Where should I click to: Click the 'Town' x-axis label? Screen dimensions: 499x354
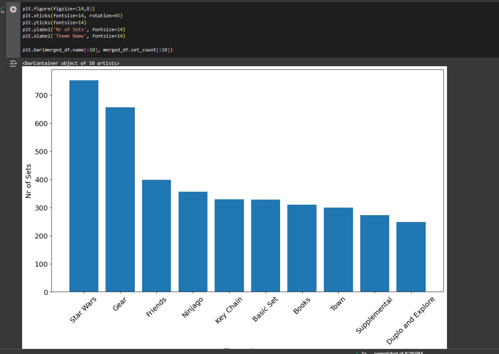(x=337, y=304)
